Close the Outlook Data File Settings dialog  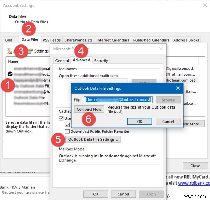tap(178, 88)
